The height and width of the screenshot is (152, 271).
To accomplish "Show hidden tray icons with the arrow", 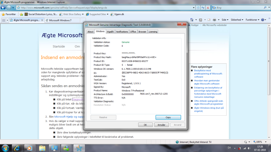I will 235,148.
